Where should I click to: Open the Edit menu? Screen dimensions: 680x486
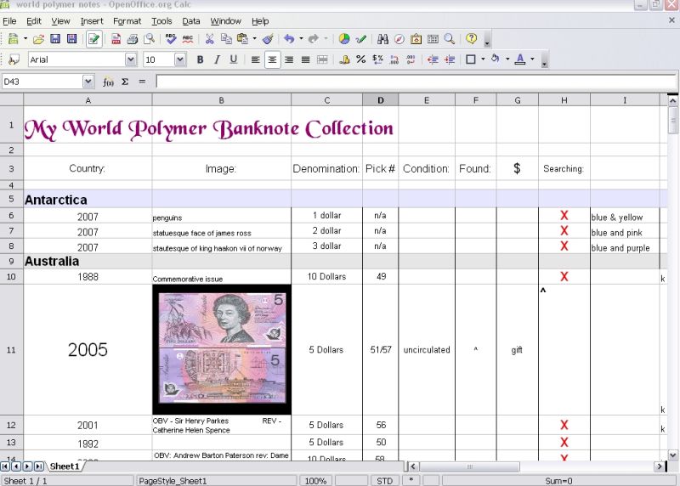[34, 20]
